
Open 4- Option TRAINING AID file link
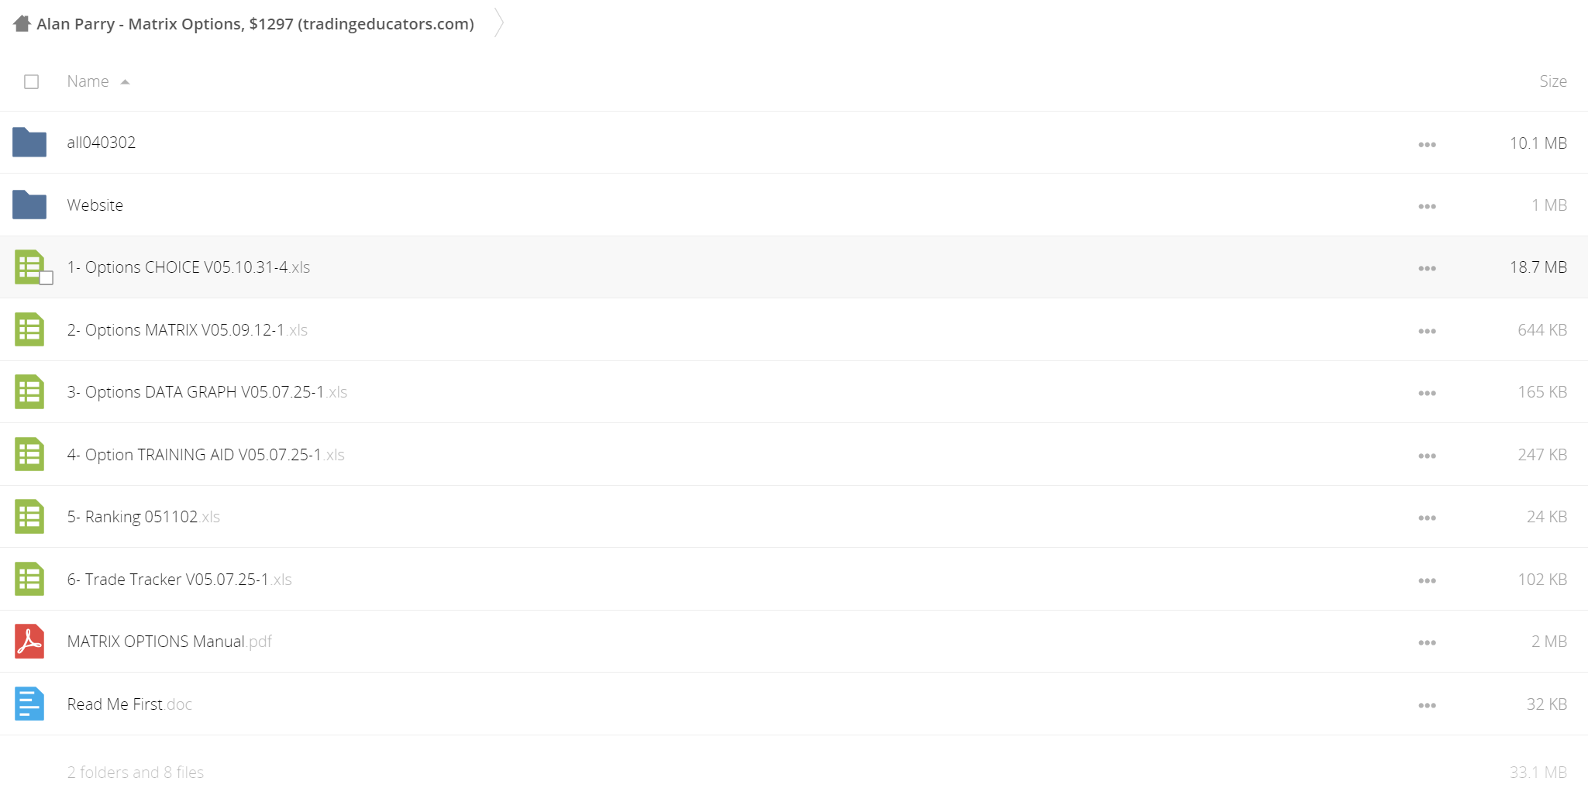(x=205, y=455)
